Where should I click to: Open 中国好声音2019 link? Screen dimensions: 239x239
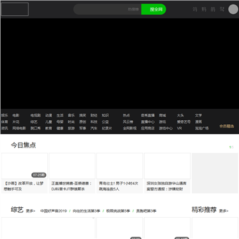click(53, 211)
